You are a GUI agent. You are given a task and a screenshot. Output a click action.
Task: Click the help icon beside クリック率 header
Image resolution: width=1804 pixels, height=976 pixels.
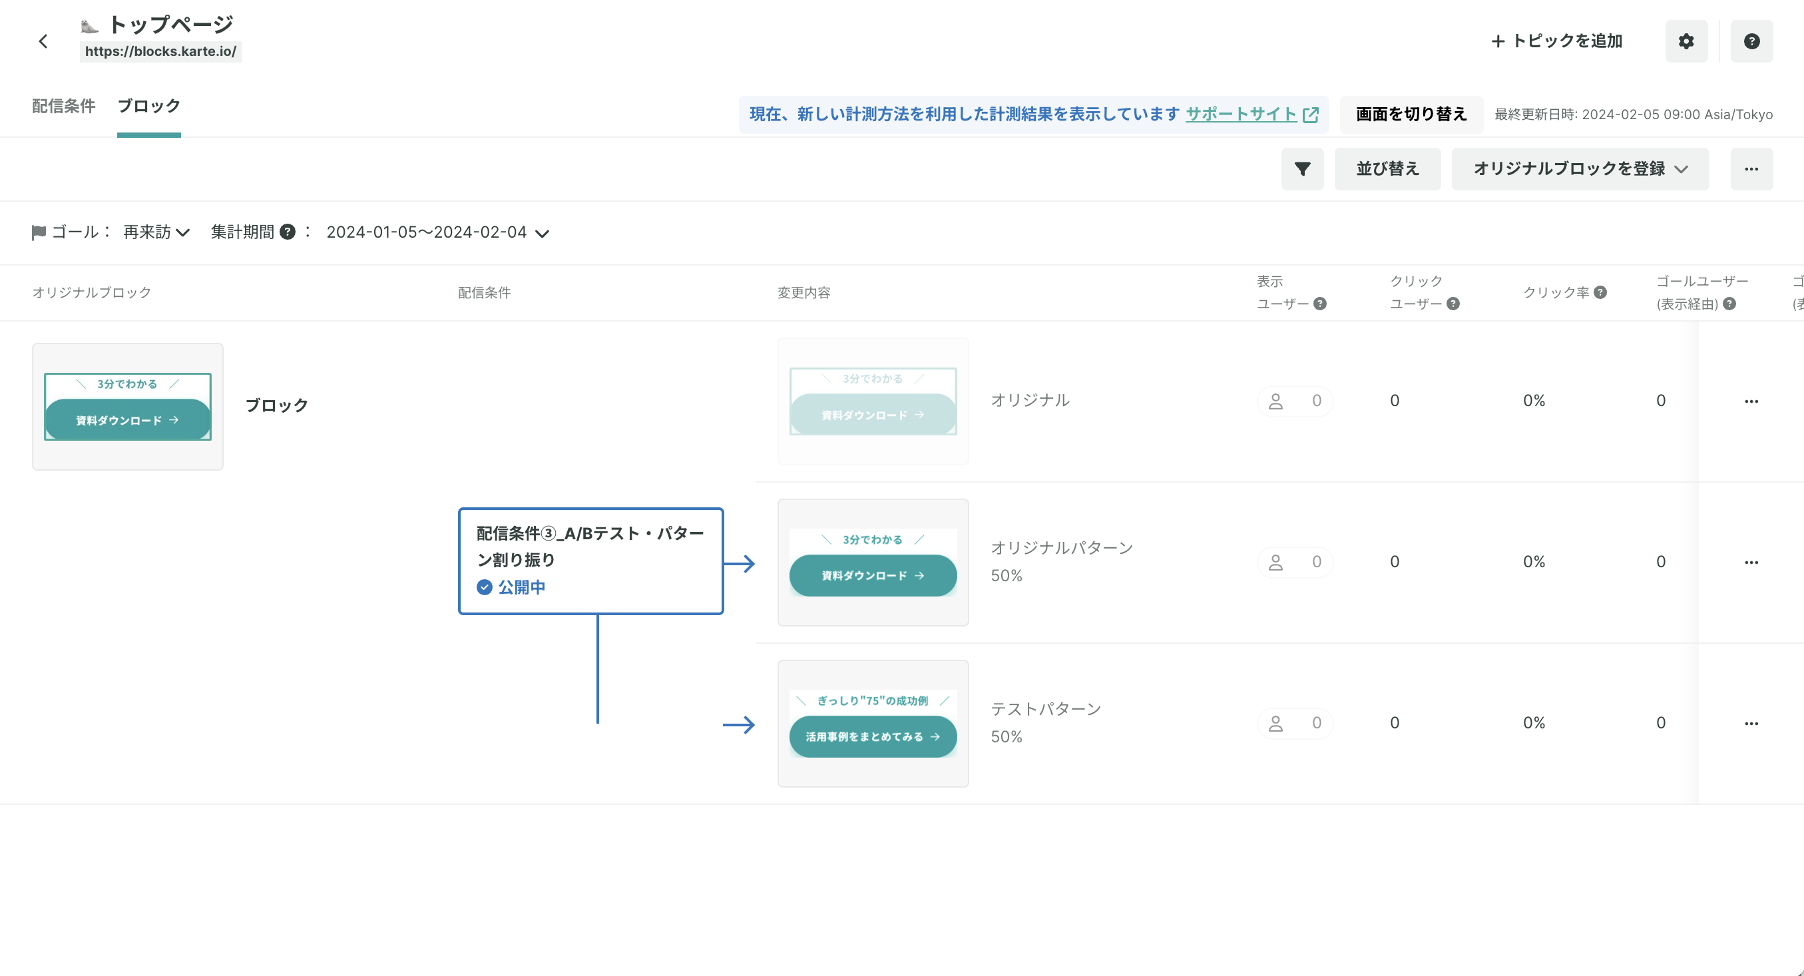pyautogui.click(x=1600, y=293)
